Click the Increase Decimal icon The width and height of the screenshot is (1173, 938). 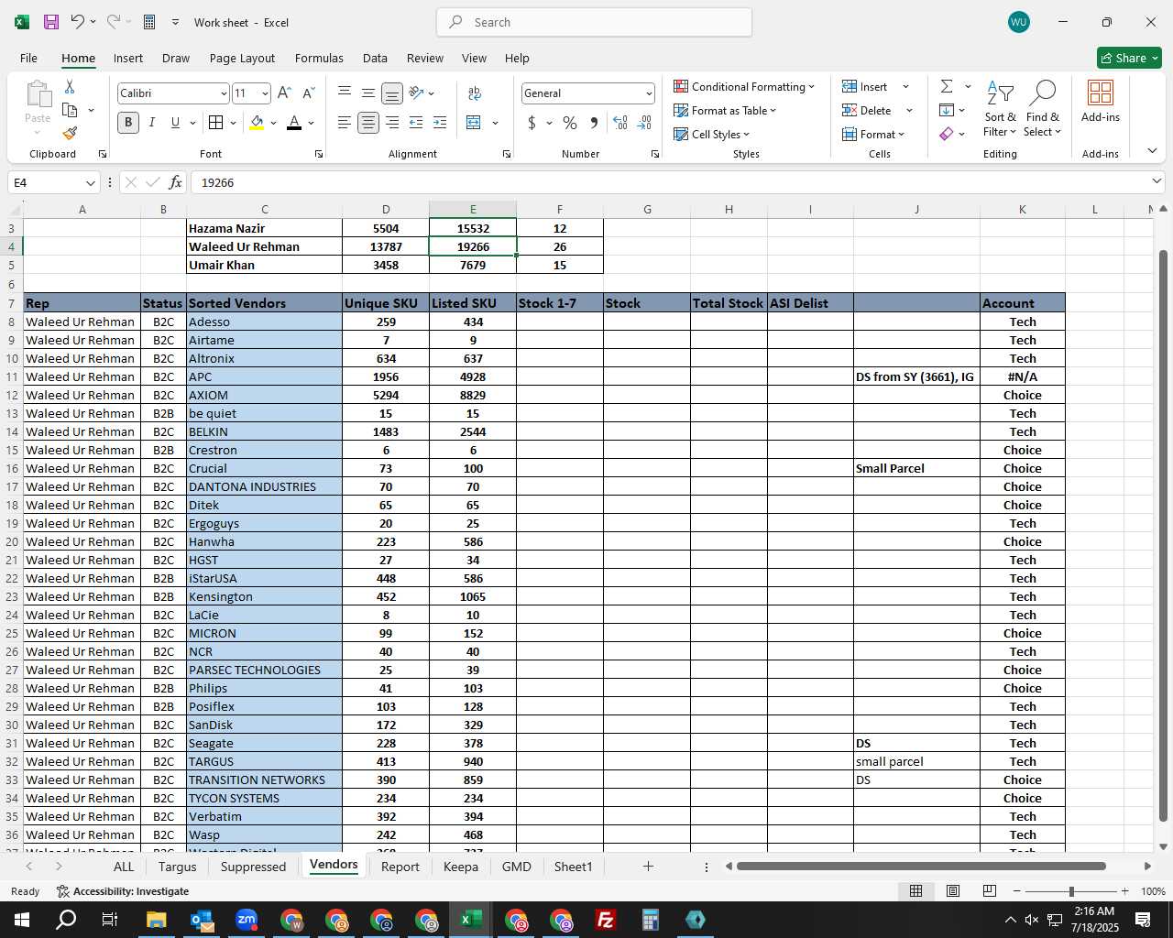click(620, 122)
